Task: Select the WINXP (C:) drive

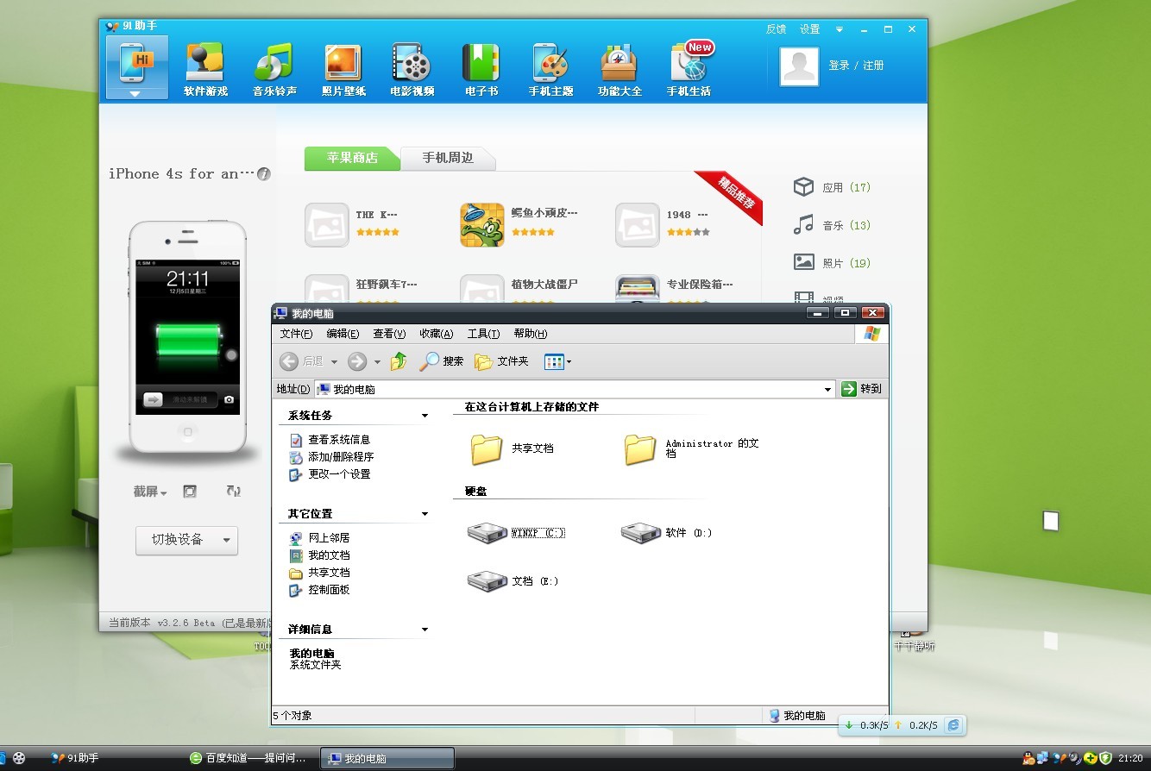Action: pos(515,533)
